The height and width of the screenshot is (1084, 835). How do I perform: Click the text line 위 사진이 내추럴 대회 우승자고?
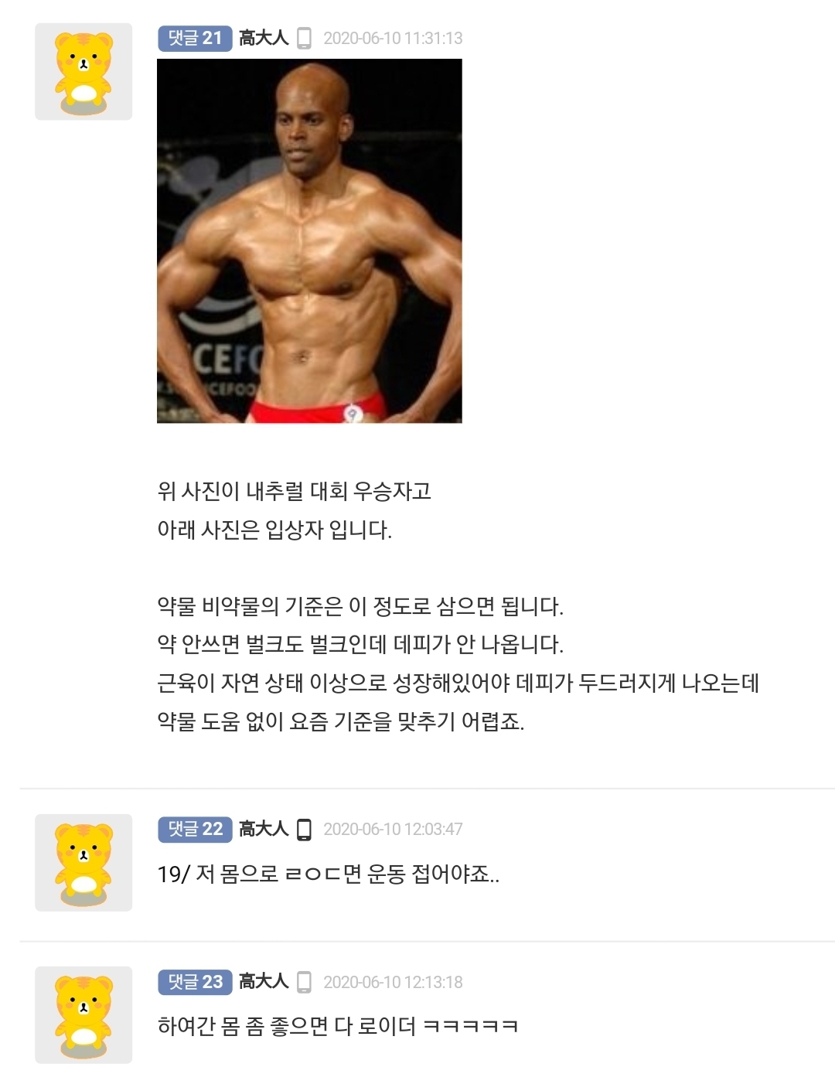click(295, 491)
